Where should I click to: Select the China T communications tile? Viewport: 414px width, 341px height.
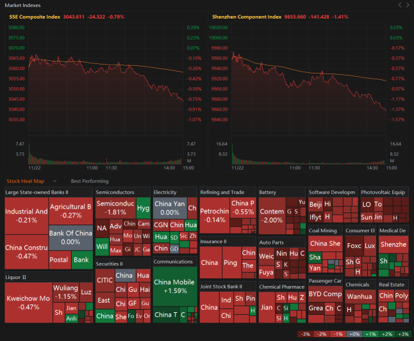pos(166,315)
